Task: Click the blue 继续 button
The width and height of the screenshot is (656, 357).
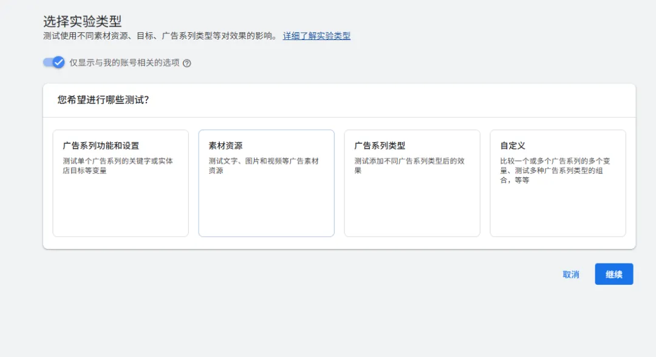Action: 613,274
